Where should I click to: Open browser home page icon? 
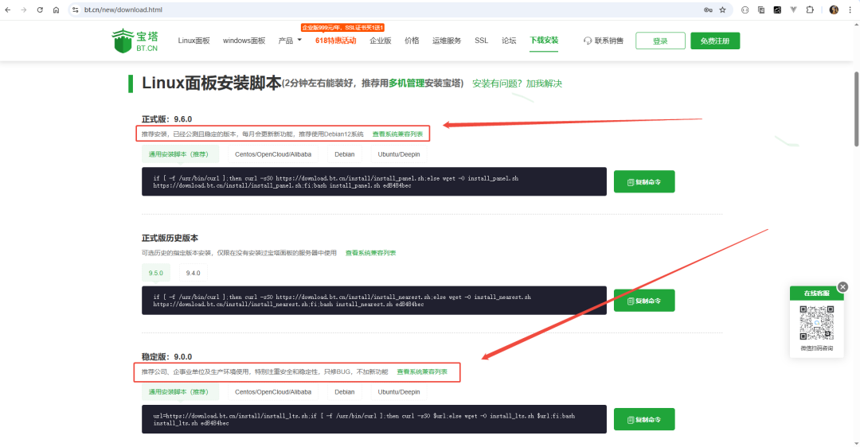coord(56,10)
